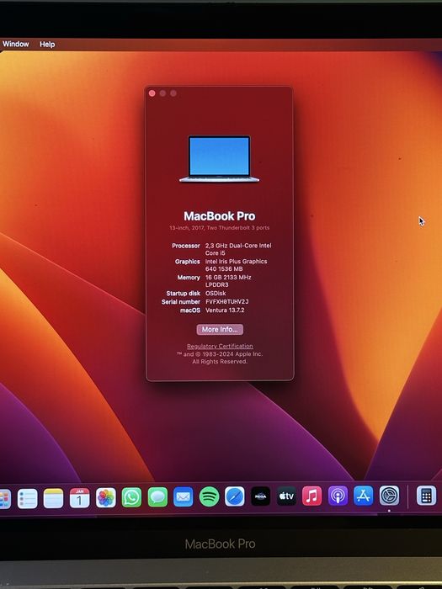
Task: Launch Spotify from the dock
Action: click(x=209, y=496)
